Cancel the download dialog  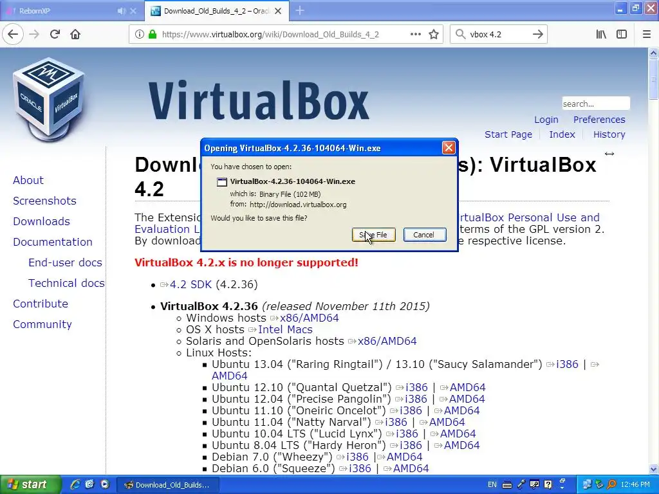pyautogui.click(x=425, y=235)
